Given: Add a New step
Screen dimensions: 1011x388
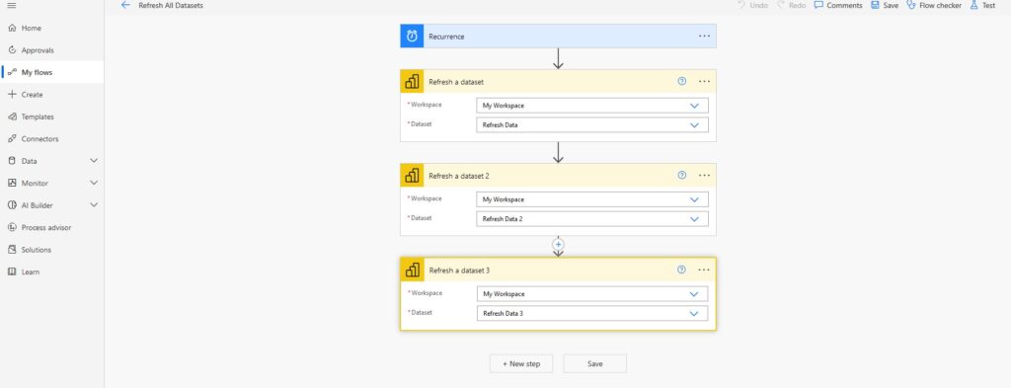Looking at the screenshot, I should [521, 363].
